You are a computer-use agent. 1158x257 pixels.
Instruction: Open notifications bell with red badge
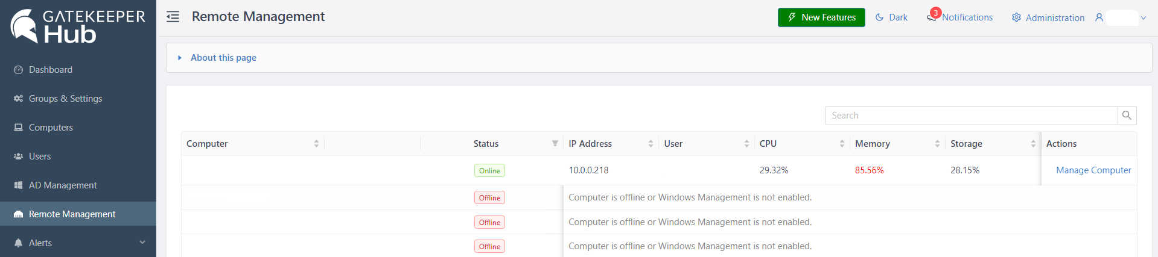(x=932, y=17)
